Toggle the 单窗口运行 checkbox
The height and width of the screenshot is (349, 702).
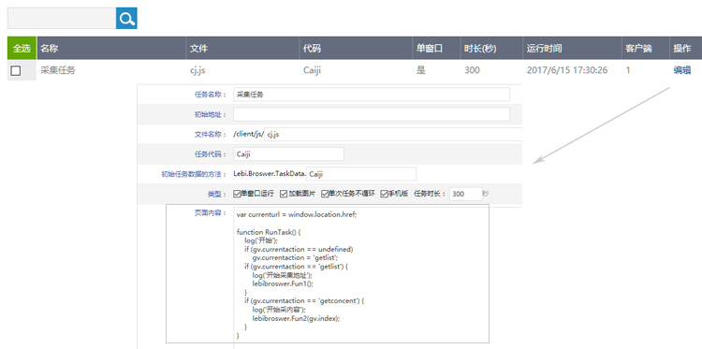238,195
